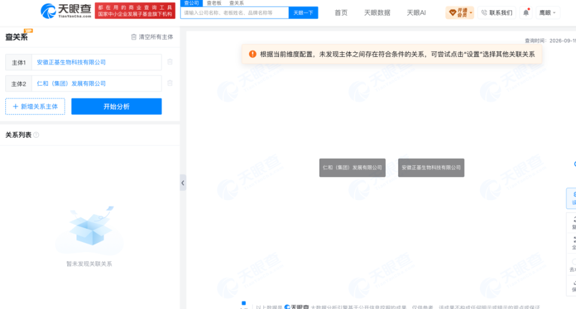Click the trash icon in 清空所有主体
This screenshot has height=309, width=576.
(x=134, y=37)
